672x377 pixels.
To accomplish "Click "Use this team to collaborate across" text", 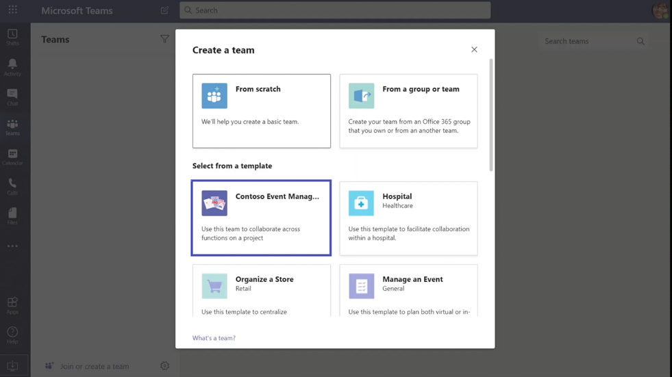I will (x=251, y=229).
